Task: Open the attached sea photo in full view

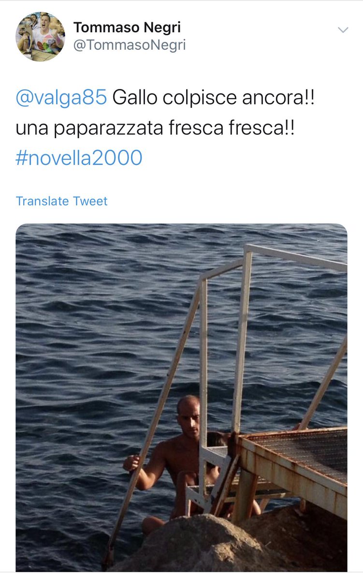Action: tap(181, 397)
